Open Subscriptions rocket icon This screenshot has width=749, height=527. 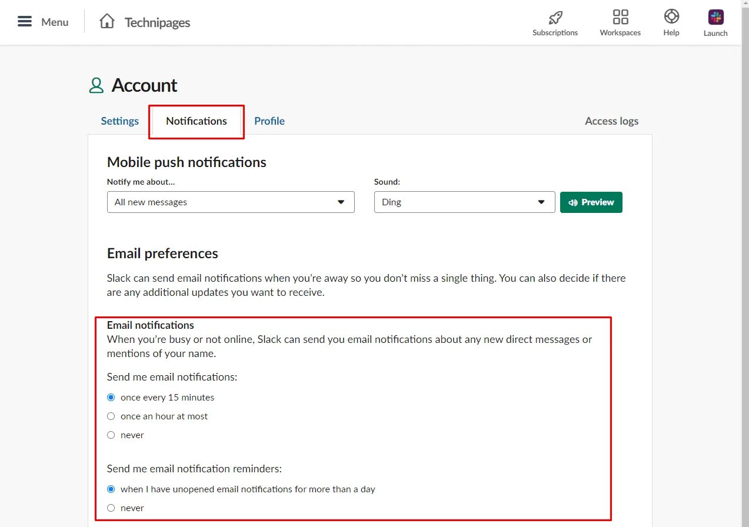tap(555, 17)
